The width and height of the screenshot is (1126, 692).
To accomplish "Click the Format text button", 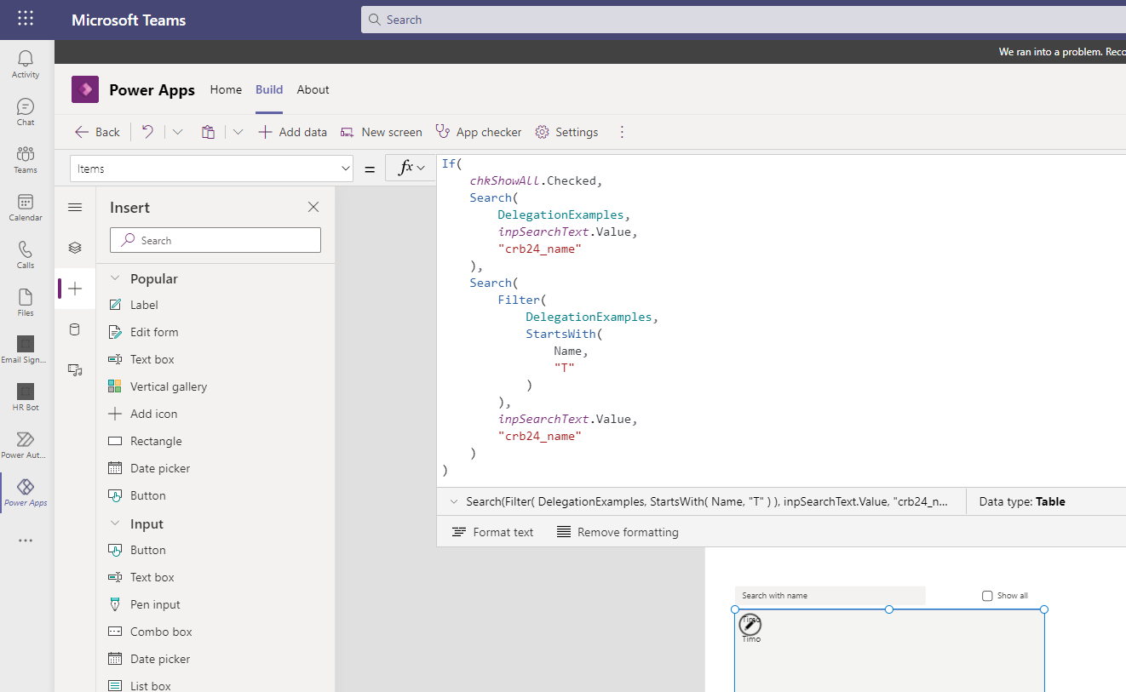I will click(x=492, y=532).
